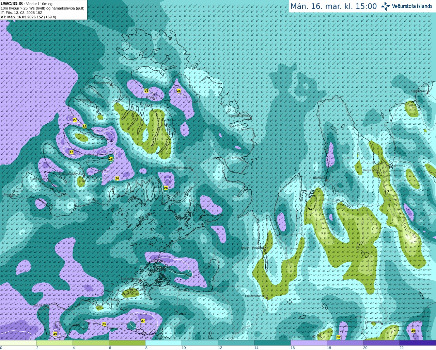The width and height of the screenshot is (436, 350).
Task: Pick the light green 2–4 m/s legend swatch
Action: pos(54,343)
